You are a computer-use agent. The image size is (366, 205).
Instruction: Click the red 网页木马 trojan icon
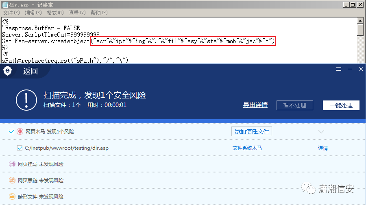(20, 131)
